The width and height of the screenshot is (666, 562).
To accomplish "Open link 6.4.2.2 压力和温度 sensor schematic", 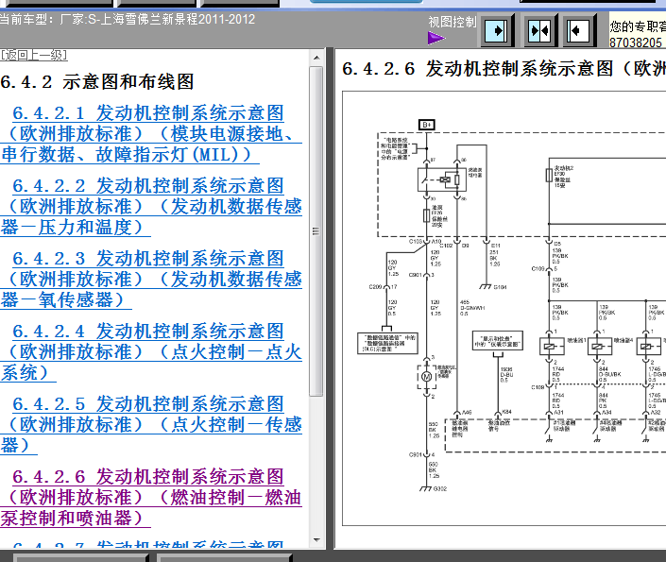I will point(151,207).
